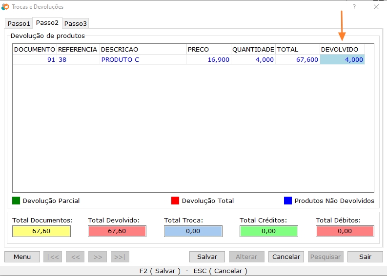Switch to the Passo1 tab
The image size is (387, 276).
(x=19, y=23)
